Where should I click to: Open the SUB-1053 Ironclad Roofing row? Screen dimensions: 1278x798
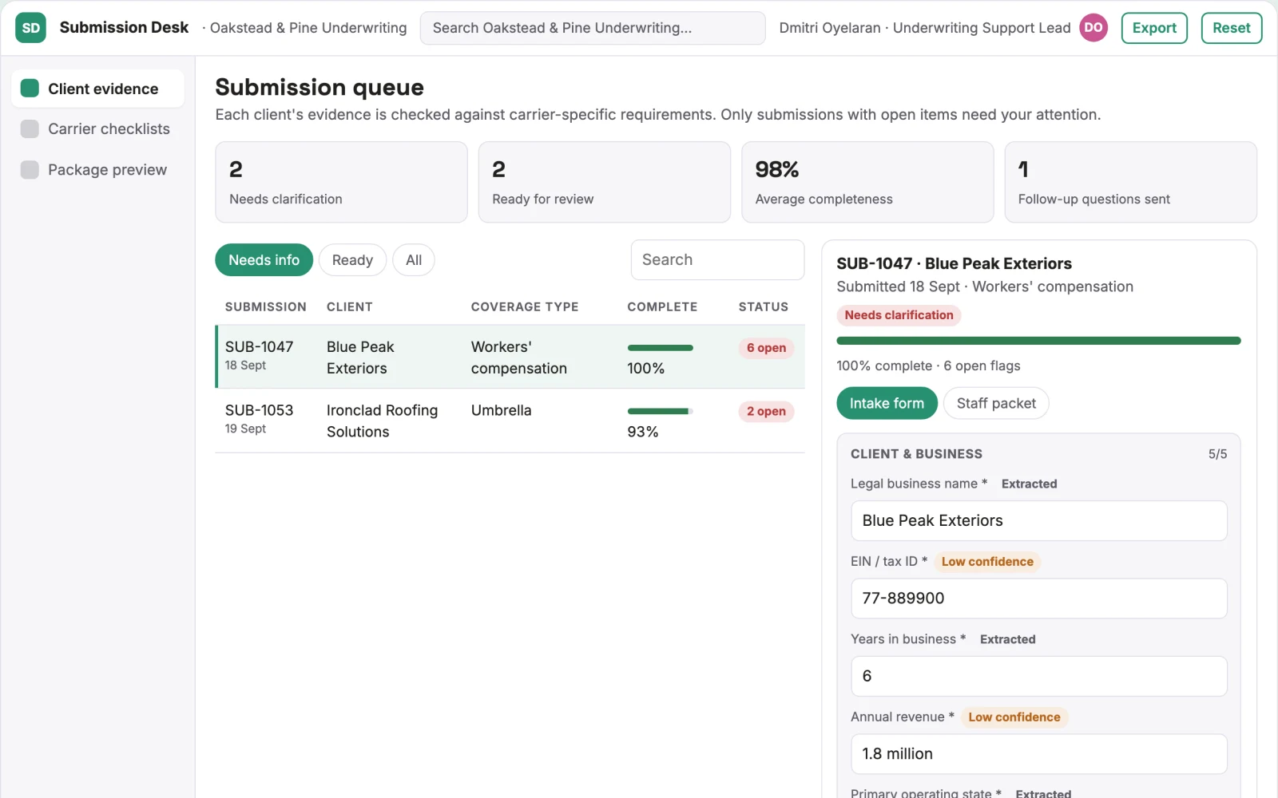click(510, 421)
